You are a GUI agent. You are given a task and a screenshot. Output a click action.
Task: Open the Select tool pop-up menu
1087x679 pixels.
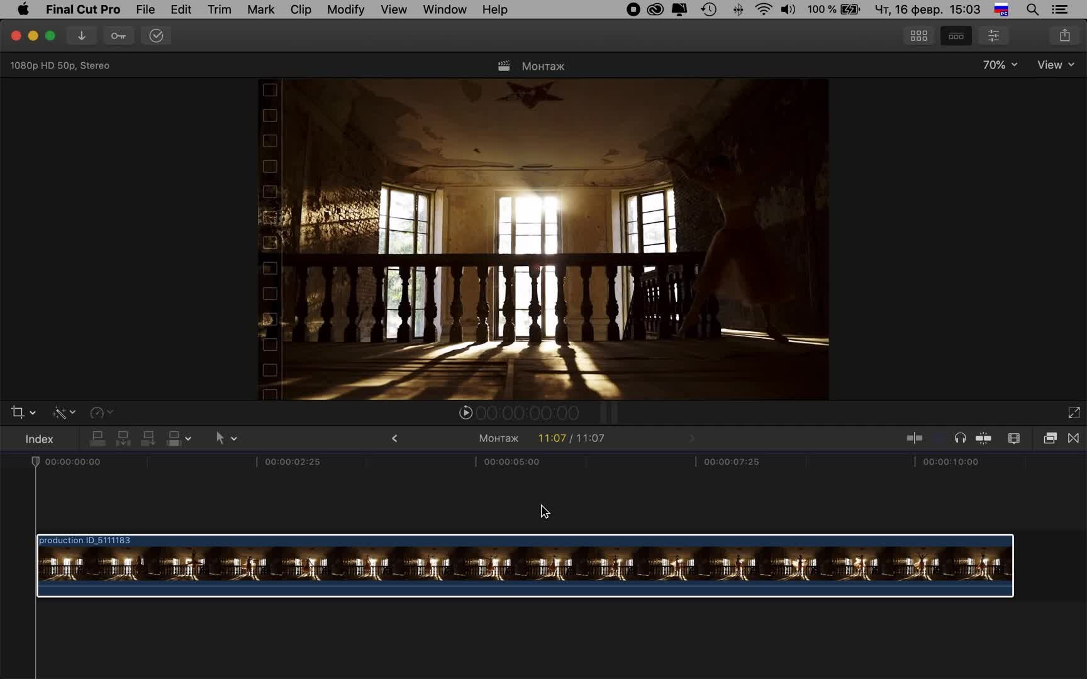[x=225, y=438]
